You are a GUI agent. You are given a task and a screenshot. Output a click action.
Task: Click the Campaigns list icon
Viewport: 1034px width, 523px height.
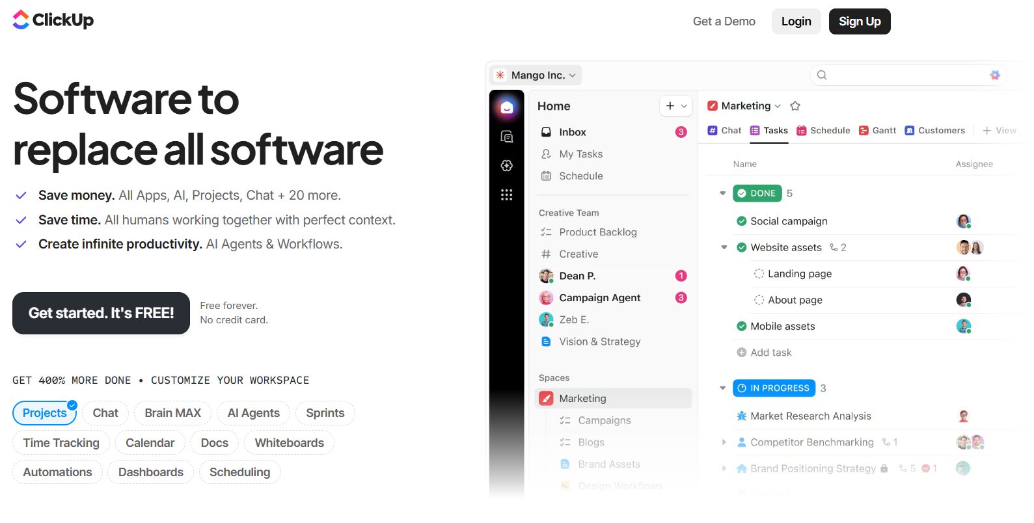(565, 421)
